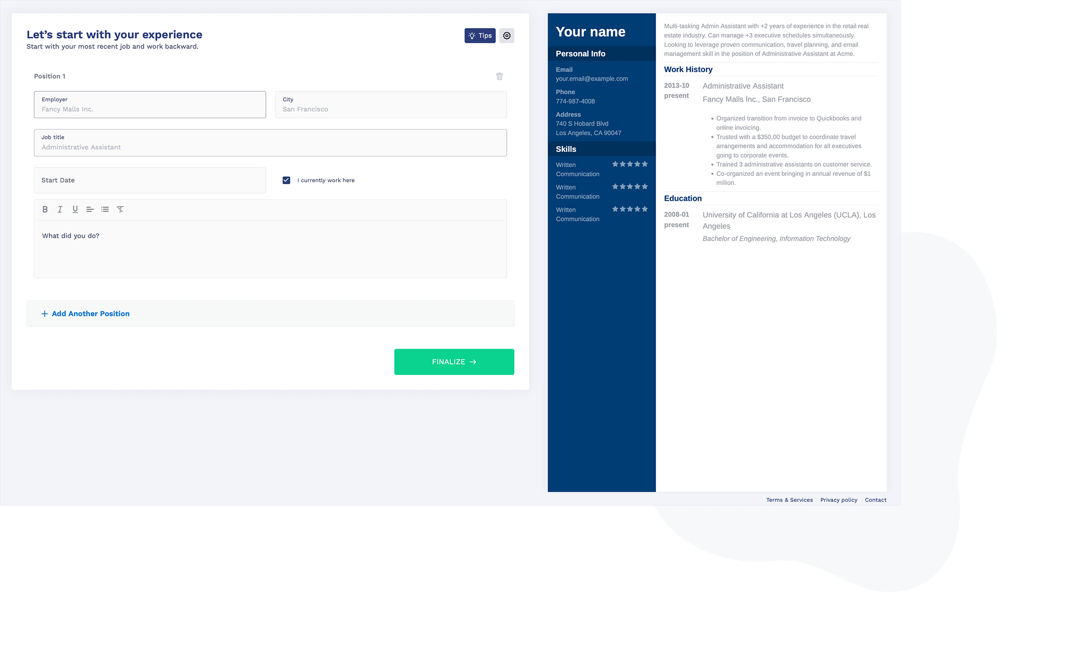Screen dimensions: 1077x651
Task: Toggle the 'I currently work here' checkbox
Action: click(x=286, y=180)
